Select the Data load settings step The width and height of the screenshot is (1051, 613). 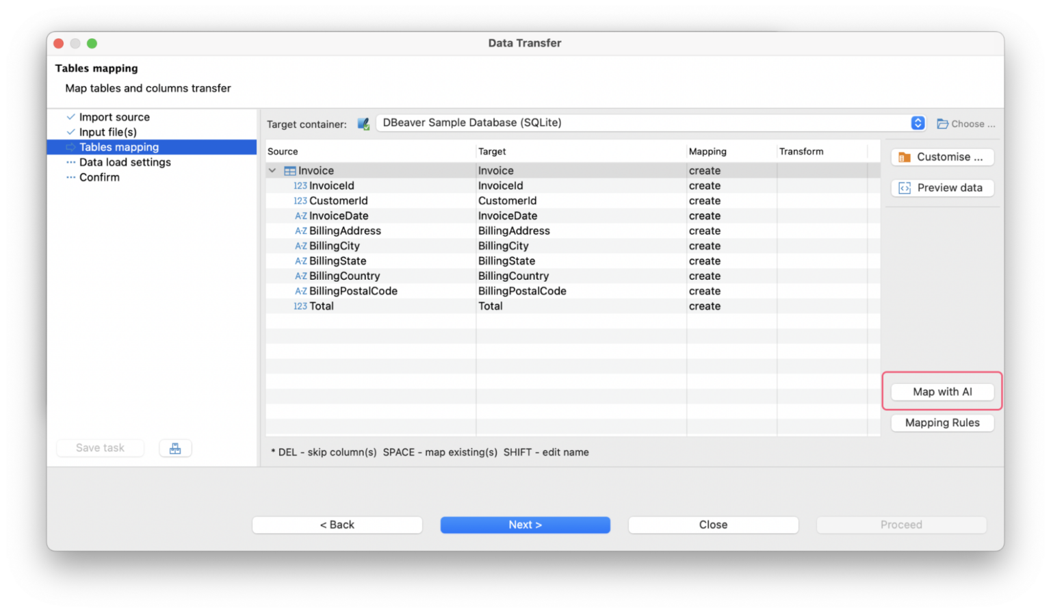tap(125, 162)
